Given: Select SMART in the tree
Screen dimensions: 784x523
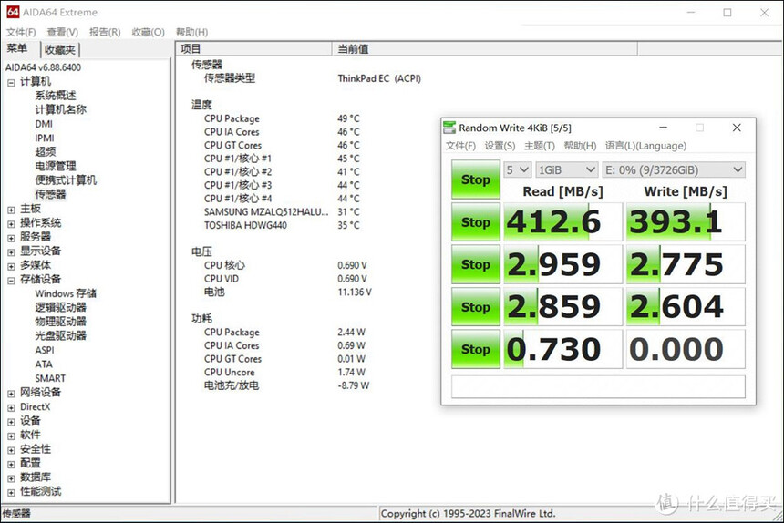Looking at the screenshot, I should click(x=50, y=378).
